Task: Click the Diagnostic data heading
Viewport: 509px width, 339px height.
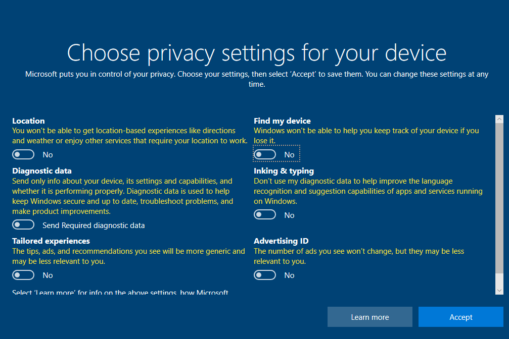Action: click(x=41, y=171)
